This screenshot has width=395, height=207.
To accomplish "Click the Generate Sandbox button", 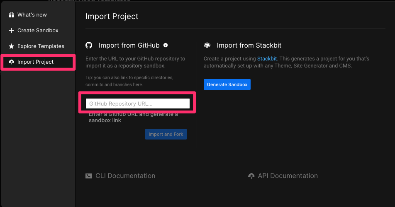I will (x=227, y=84).
